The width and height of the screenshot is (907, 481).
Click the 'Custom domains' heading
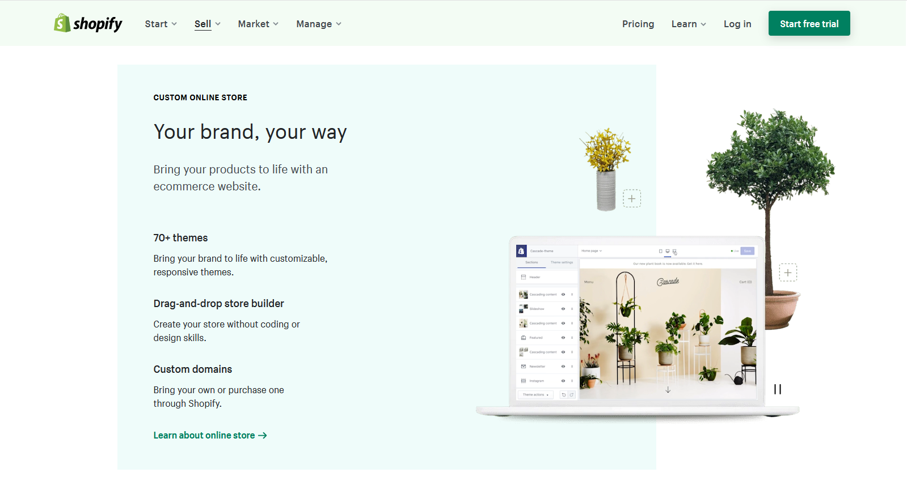[193, 369]
